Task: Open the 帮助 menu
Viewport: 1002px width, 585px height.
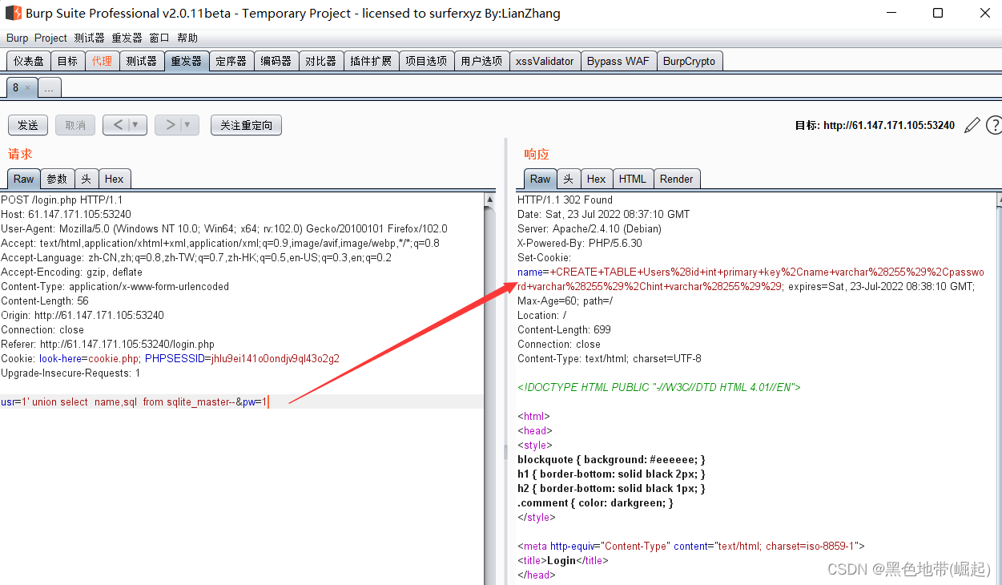Action: (187, 38)
